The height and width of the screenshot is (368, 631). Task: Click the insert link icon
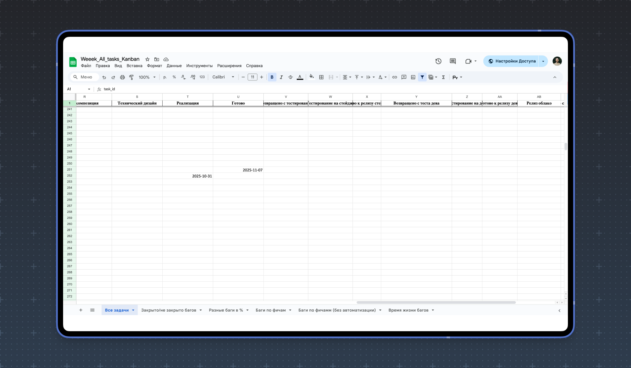394,77
